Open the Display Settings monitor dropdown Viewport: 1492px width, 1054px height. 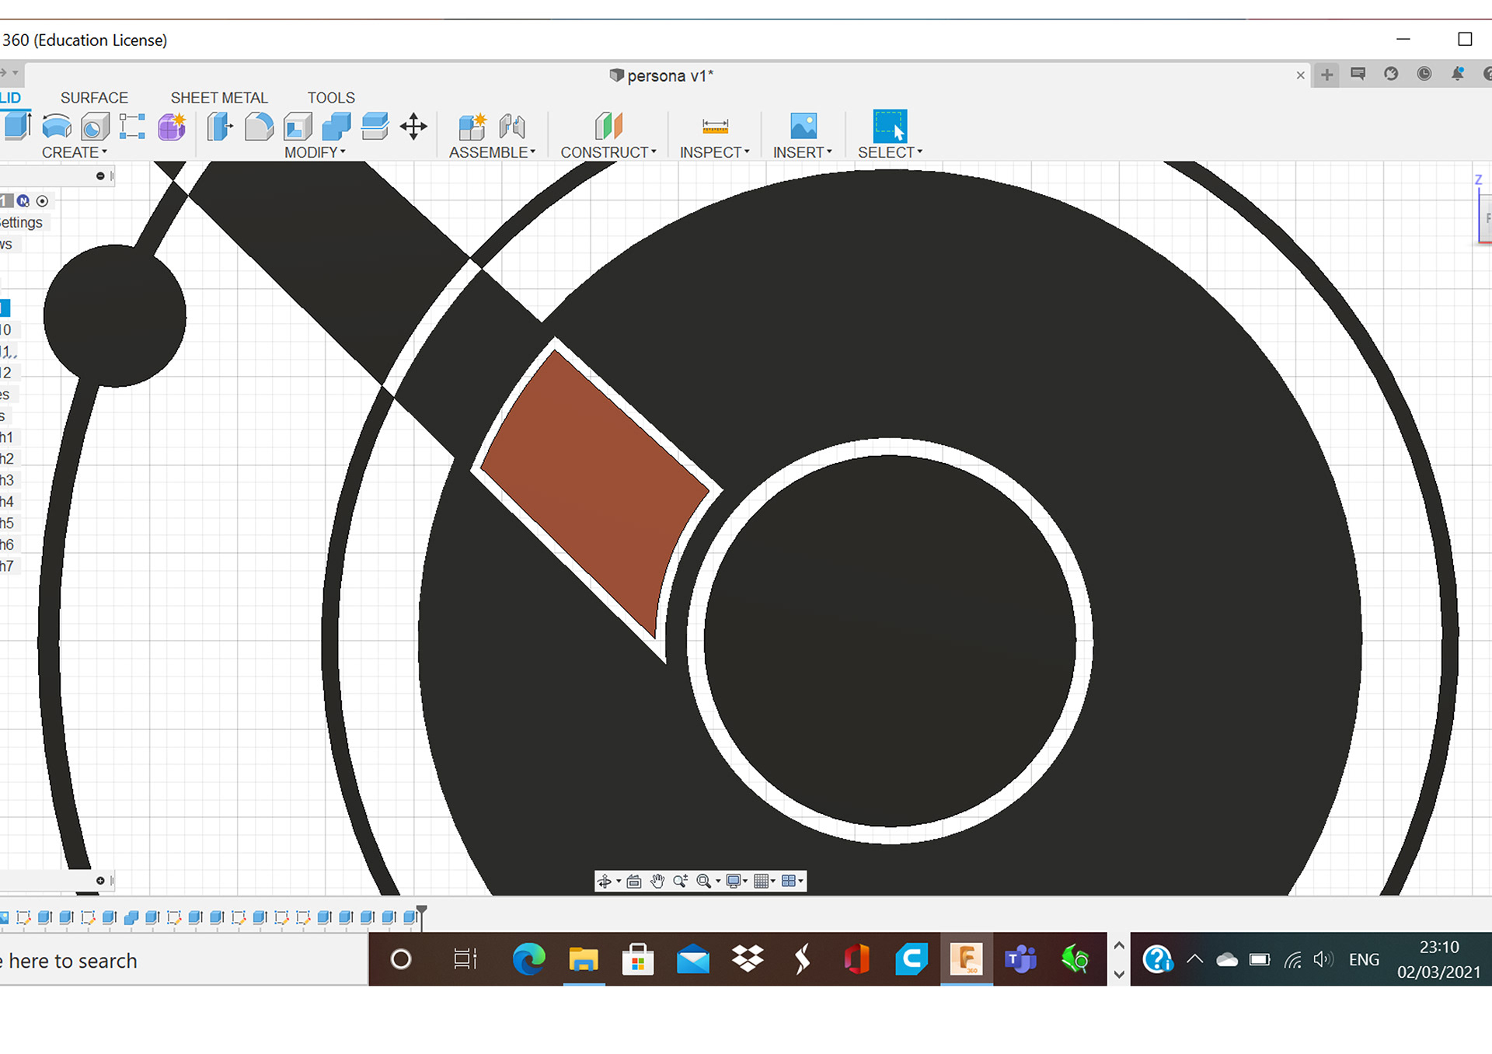737,881
